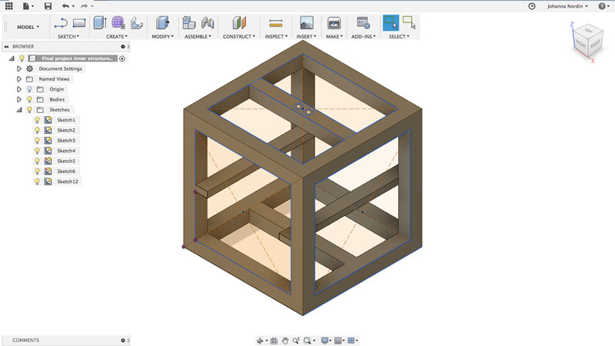Toggle visibility bulb of Sketch2
Image resolution: width=615 pixels, height=346 pixels.
(x=37, y=130)
